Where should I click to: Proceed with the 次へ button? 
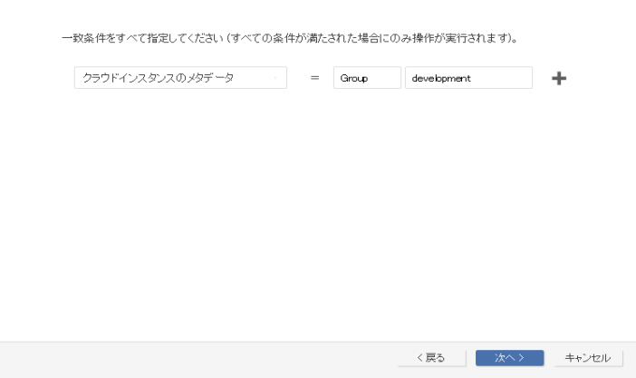(509, 358)
